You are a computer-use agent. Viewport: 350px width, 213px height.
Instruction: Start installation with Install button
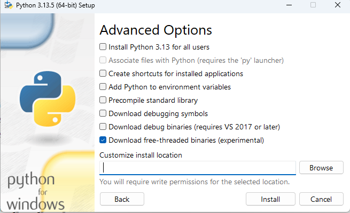click(x=270, y=199)
